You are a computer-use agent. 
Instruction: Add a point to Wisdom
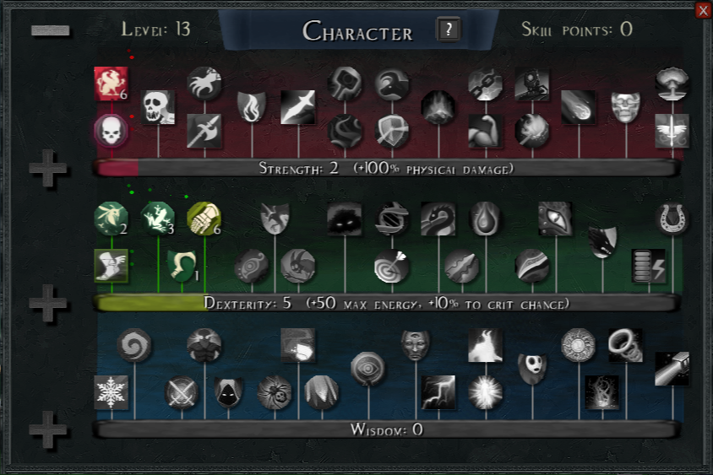pos(48,429)
